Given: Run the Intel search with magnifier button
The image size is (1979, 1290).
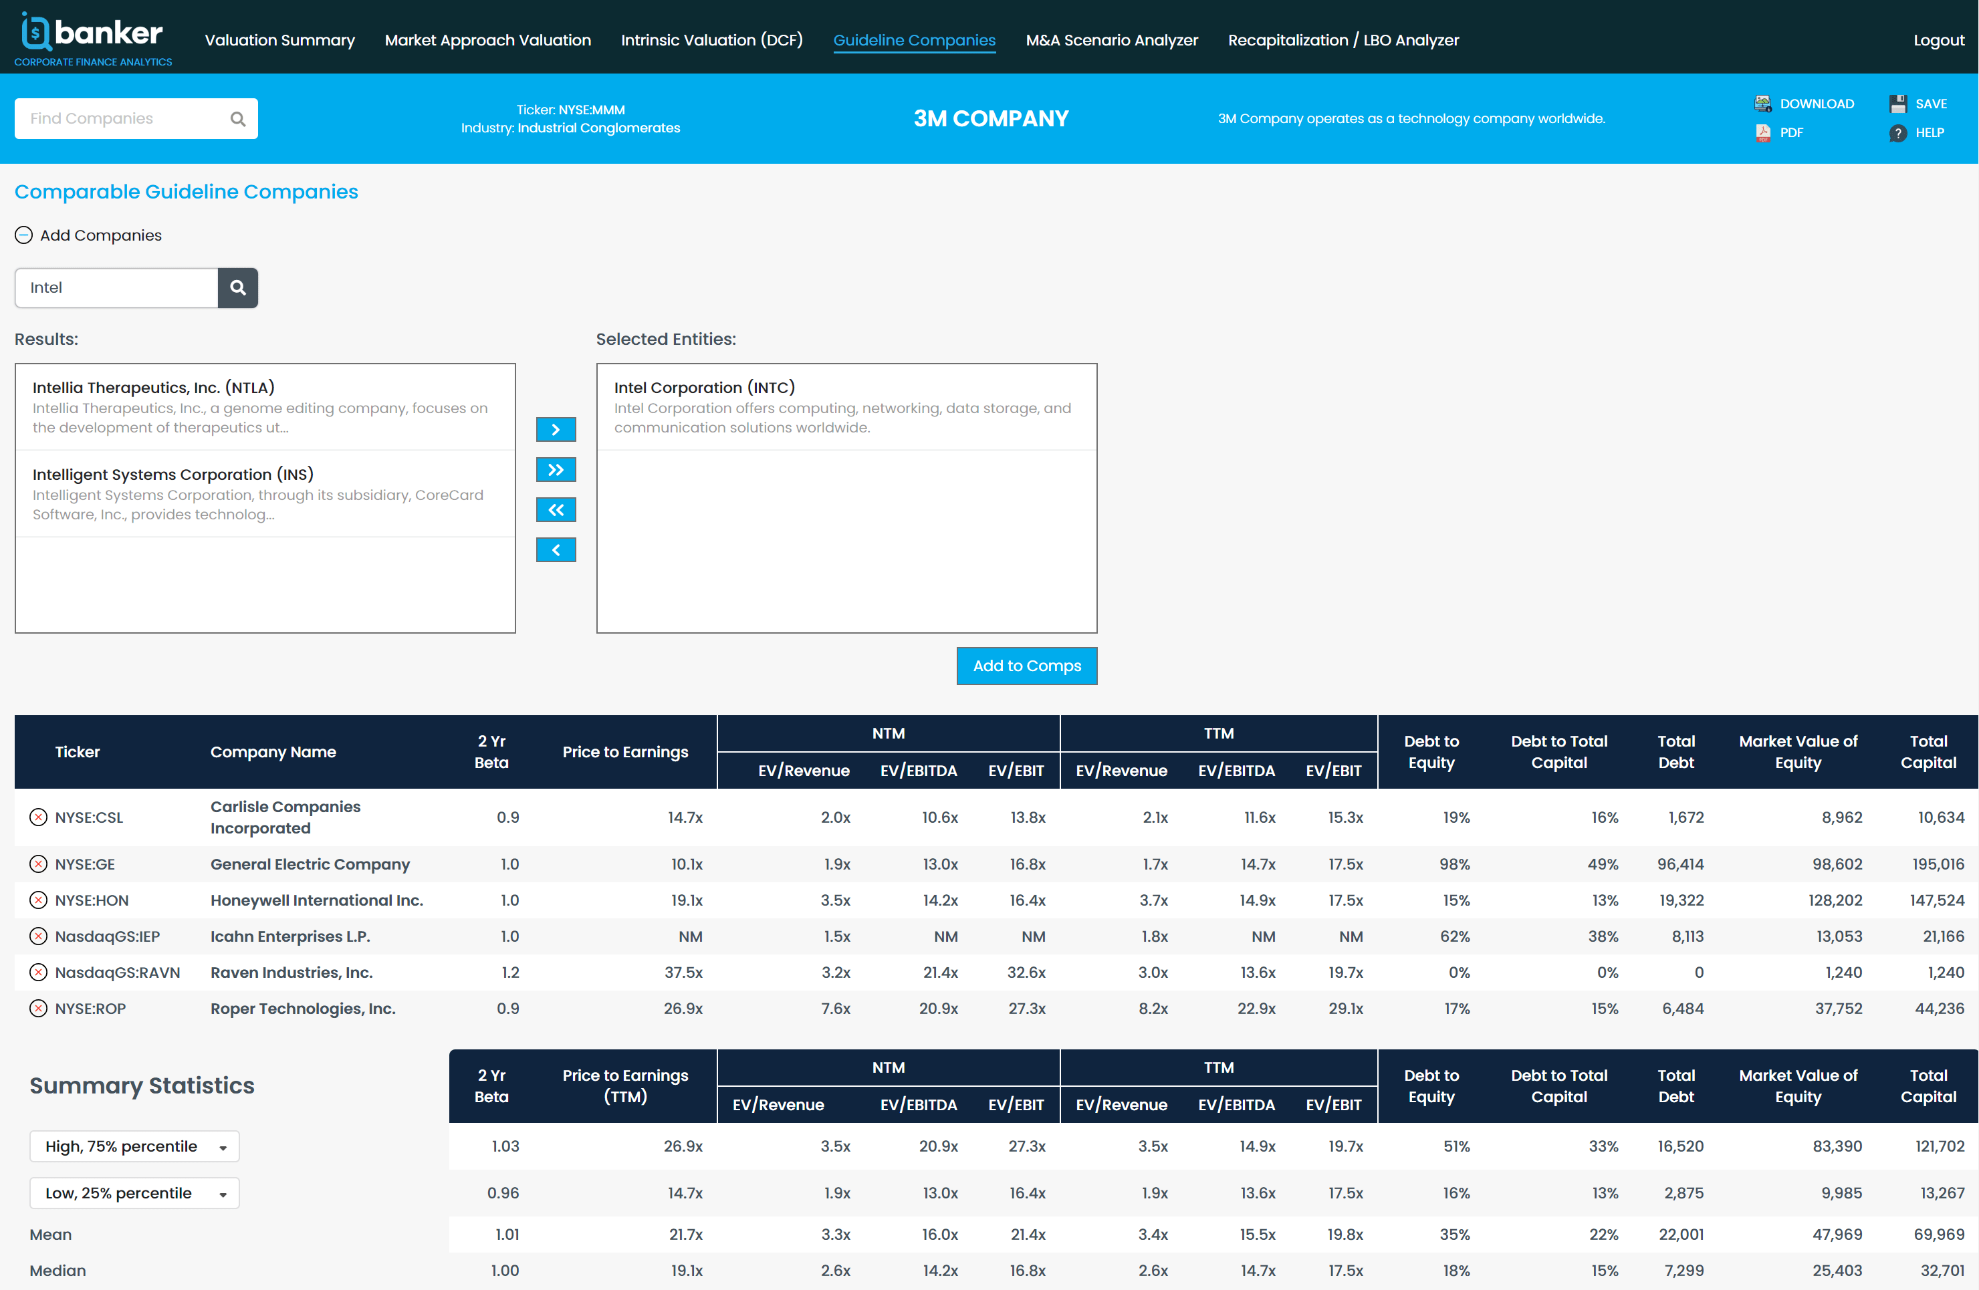Looking at the screenshot, I should (x=238, y=287).
